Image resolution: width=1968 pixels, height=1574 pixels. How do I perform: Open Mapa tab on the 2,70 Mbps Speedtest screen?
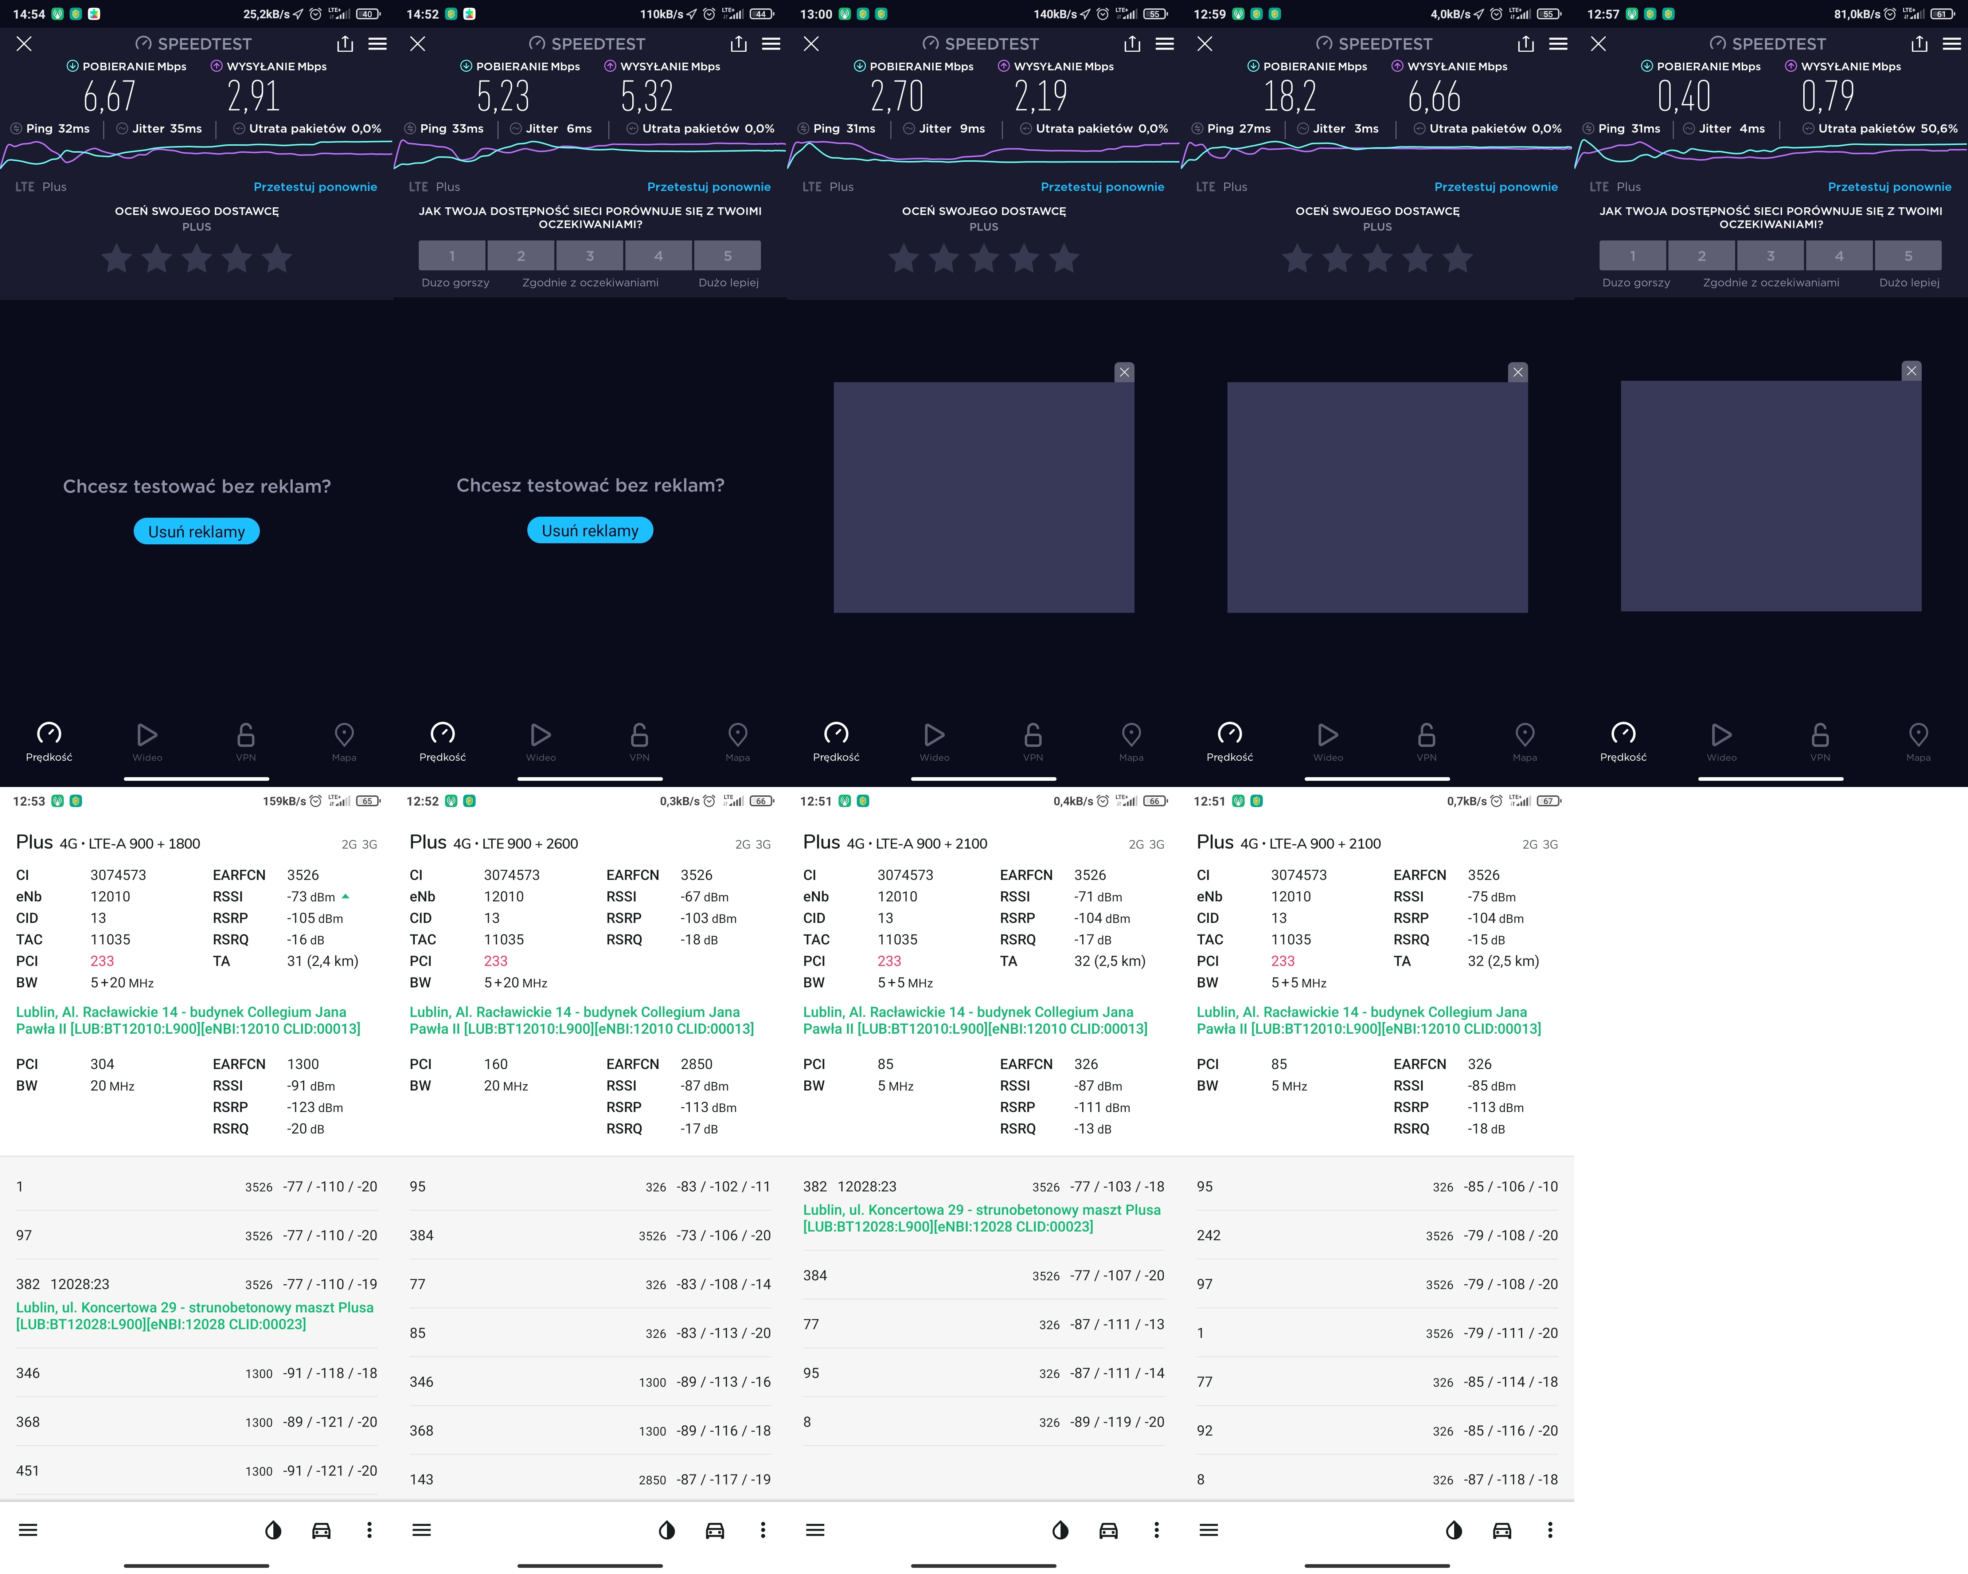click(x=1131, y=742)
